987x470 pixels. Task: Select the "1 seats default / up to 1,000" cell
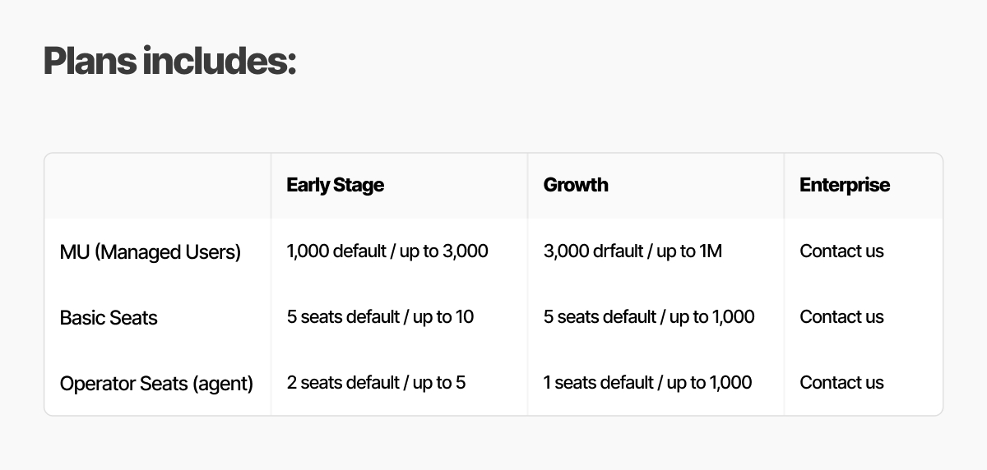point(647,382)
